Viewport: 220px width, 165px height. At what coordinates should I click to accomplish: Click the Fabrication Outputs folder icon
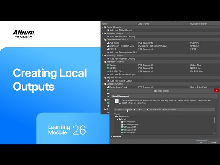(105, 62)
